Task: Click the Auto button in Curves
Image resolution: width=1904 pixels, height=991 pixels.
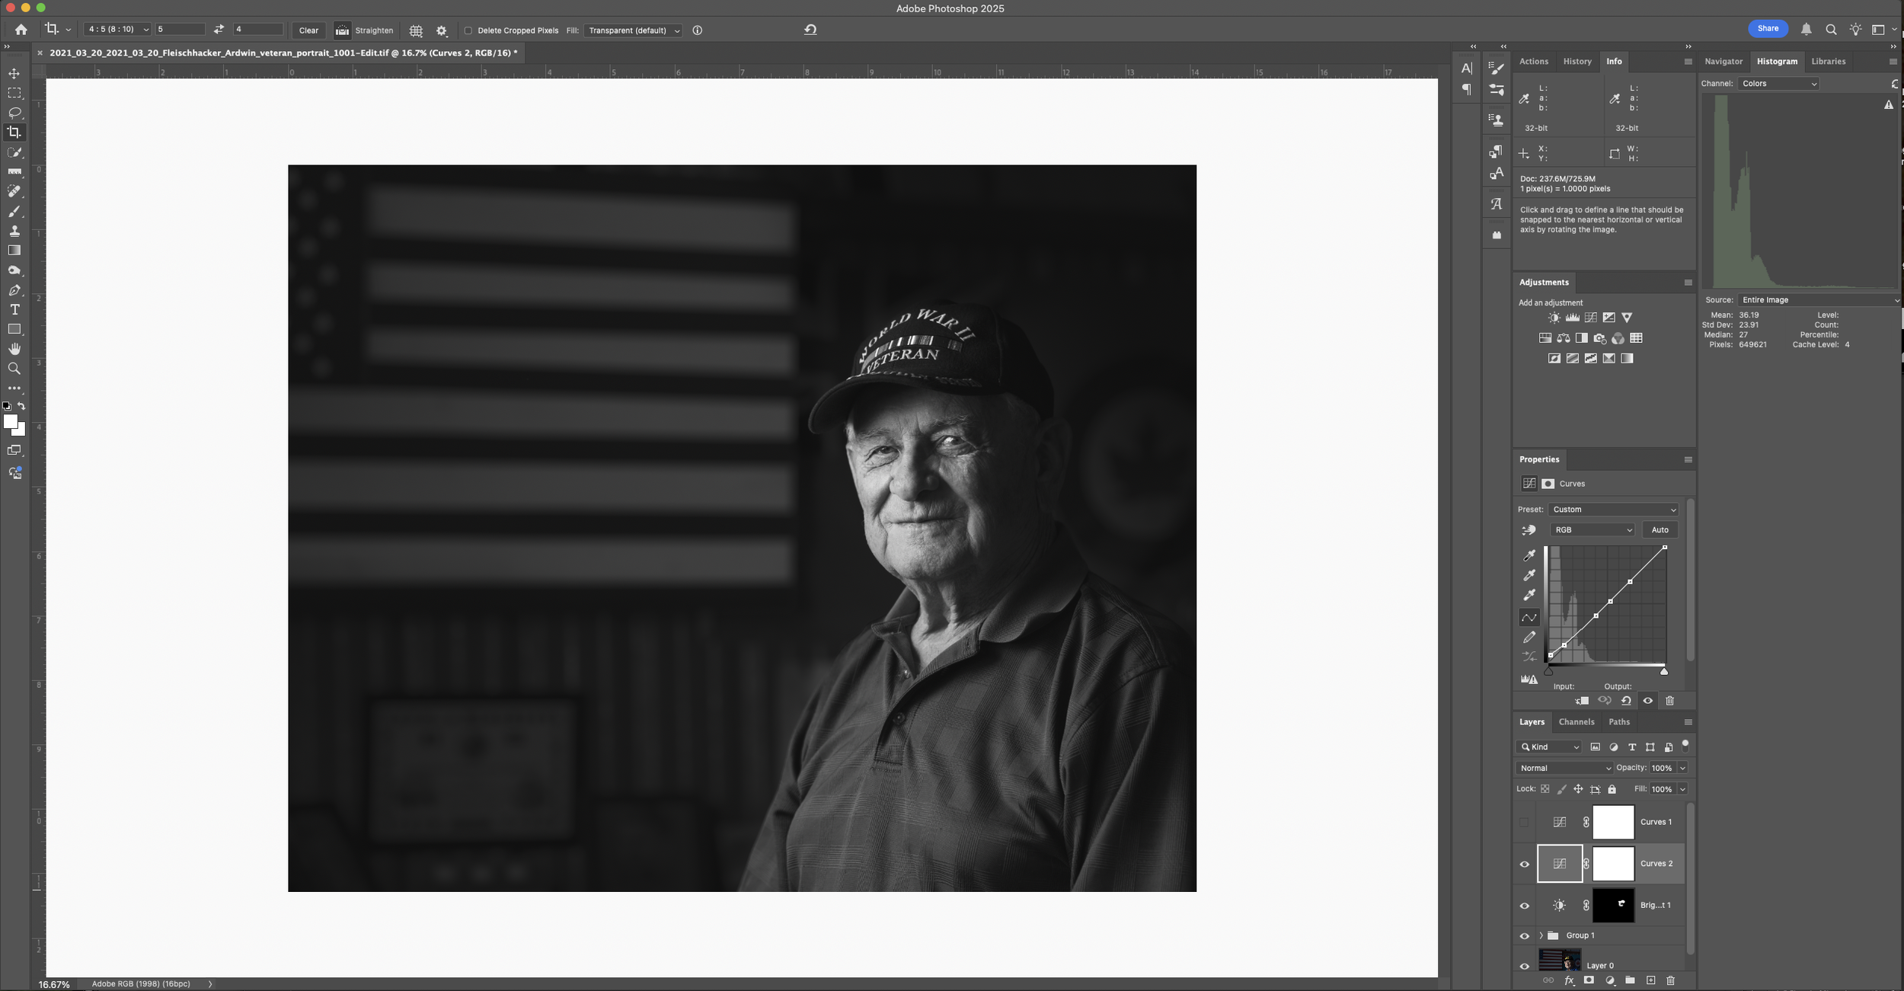Action: tap(1660, 530)
